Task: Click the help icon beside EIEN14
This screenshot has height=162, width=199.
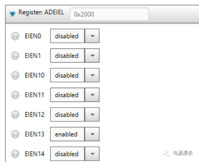Action: [15, 154]
